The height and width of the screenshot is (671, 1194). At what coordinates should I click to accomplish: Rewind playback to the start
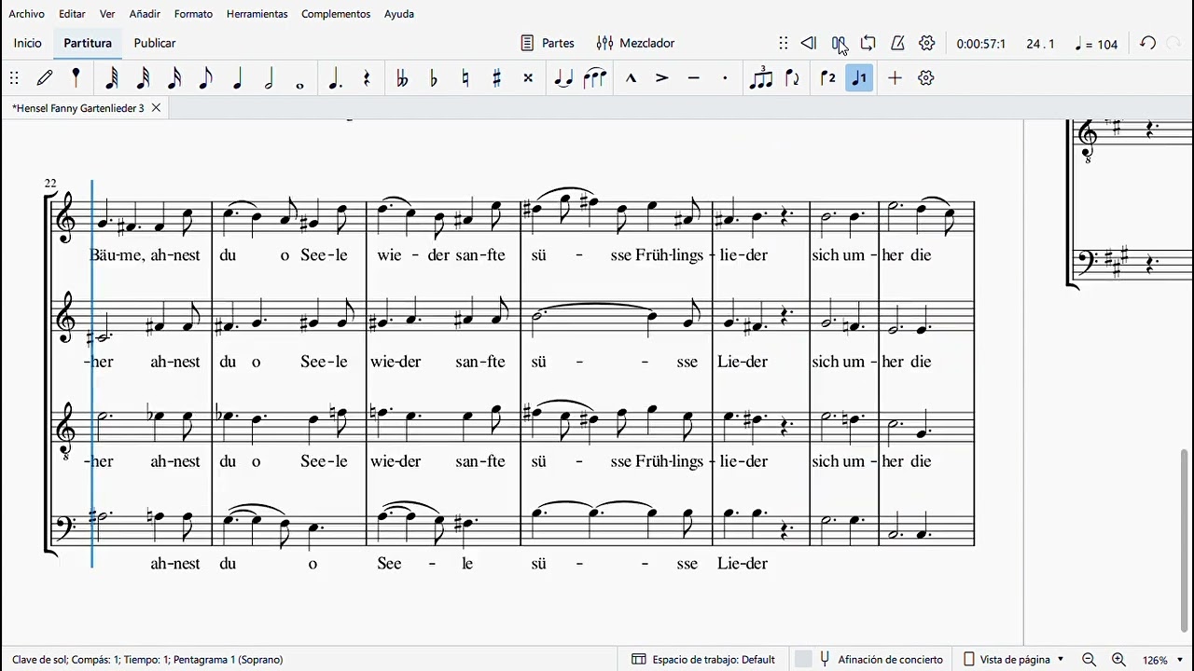point(809,43)
